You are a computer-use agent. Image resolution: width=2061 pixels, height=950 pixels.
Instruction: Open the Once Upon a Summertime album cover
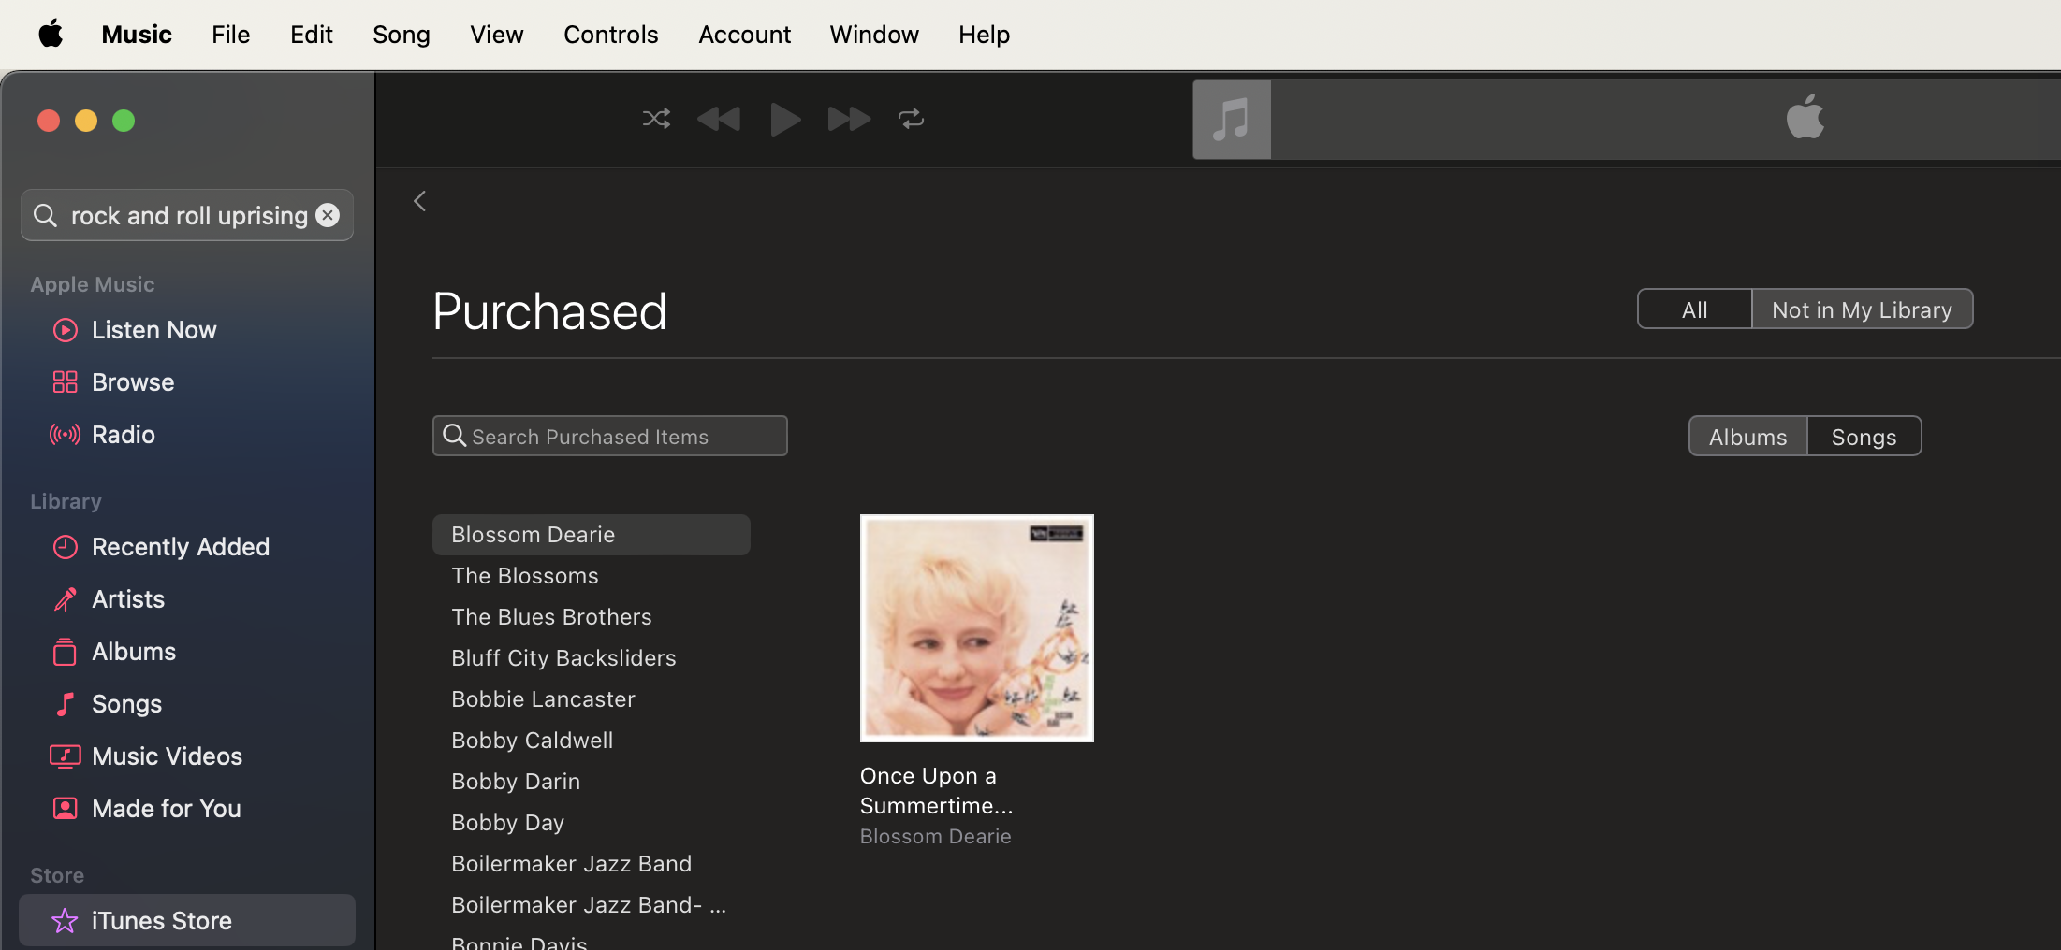976,628
